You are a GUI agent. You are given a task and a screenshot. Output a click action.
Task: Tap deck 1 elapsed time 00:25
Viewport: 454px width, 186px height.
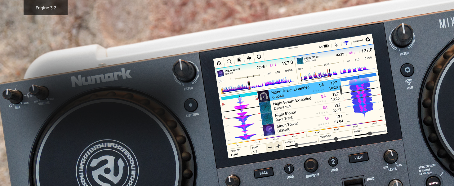(x=260, y=67)
